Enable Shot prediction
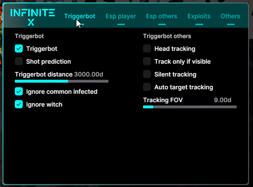This screenshot has height=187, width=253. (19, 61)
